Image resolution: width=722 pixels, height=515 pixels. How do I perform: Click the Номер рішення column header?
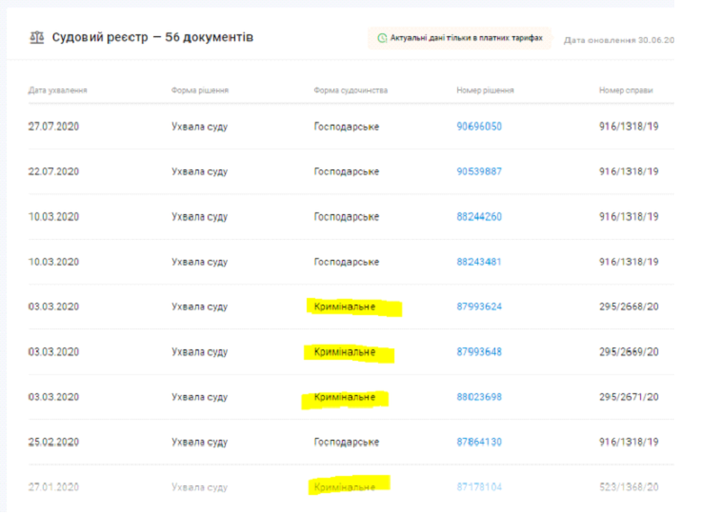[x=485, y=90]
